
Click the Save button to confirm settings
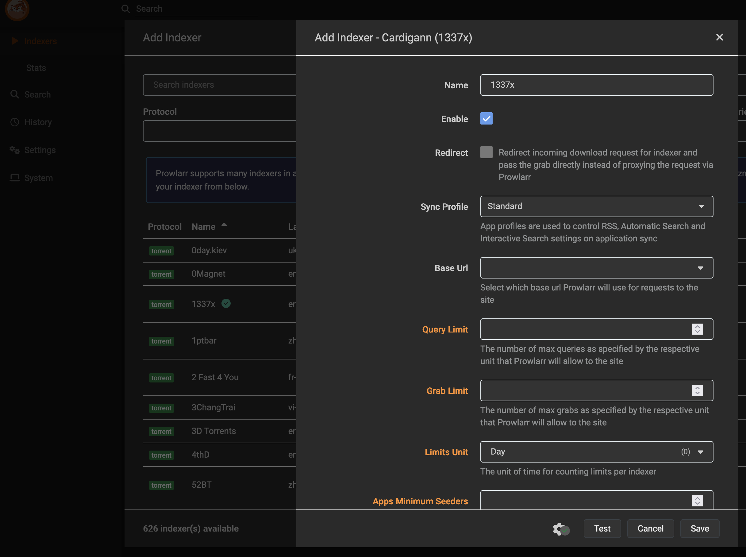pos(700,528)
